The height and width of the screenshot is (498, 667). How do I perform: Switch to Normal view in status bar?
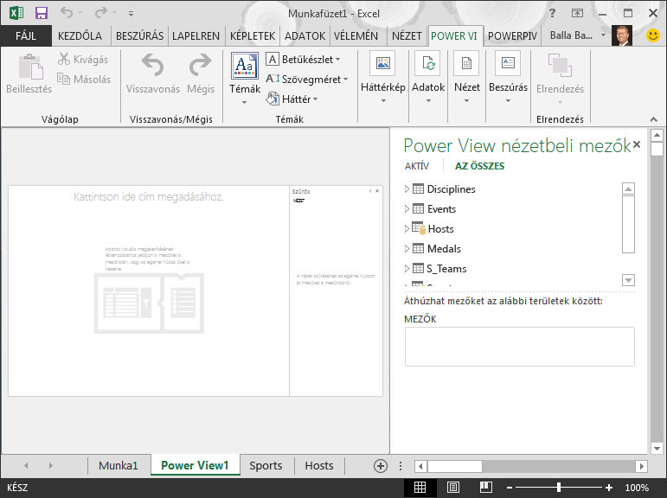420,488
